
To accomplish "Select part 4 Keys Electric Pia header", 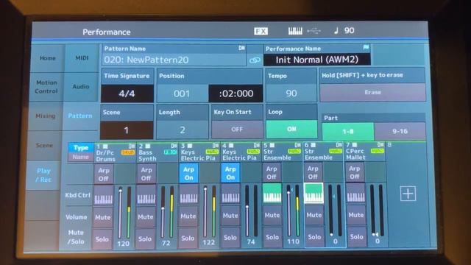I will (x=241, y=152).
